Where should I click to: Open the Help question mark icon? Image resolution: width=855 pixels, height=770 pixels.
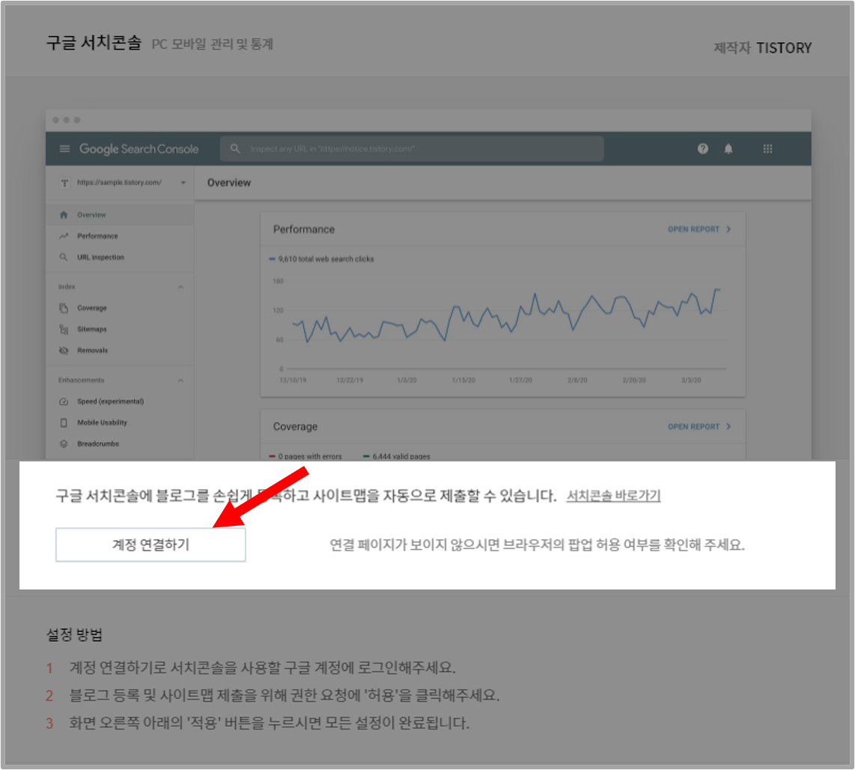702,148
